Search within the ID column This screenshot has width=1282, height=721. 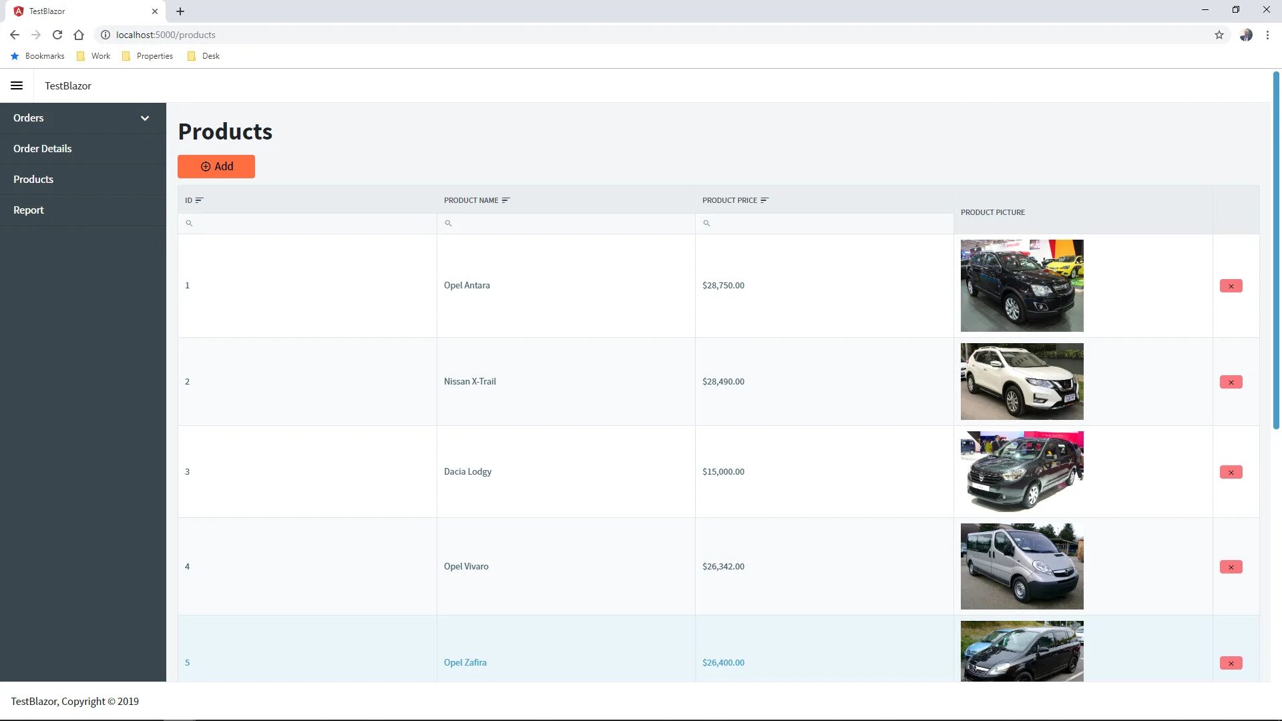point(307,223)
